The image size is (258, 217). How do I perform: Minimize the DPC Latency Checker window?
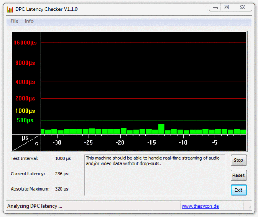pyautogui.click(x=215, y=8)
